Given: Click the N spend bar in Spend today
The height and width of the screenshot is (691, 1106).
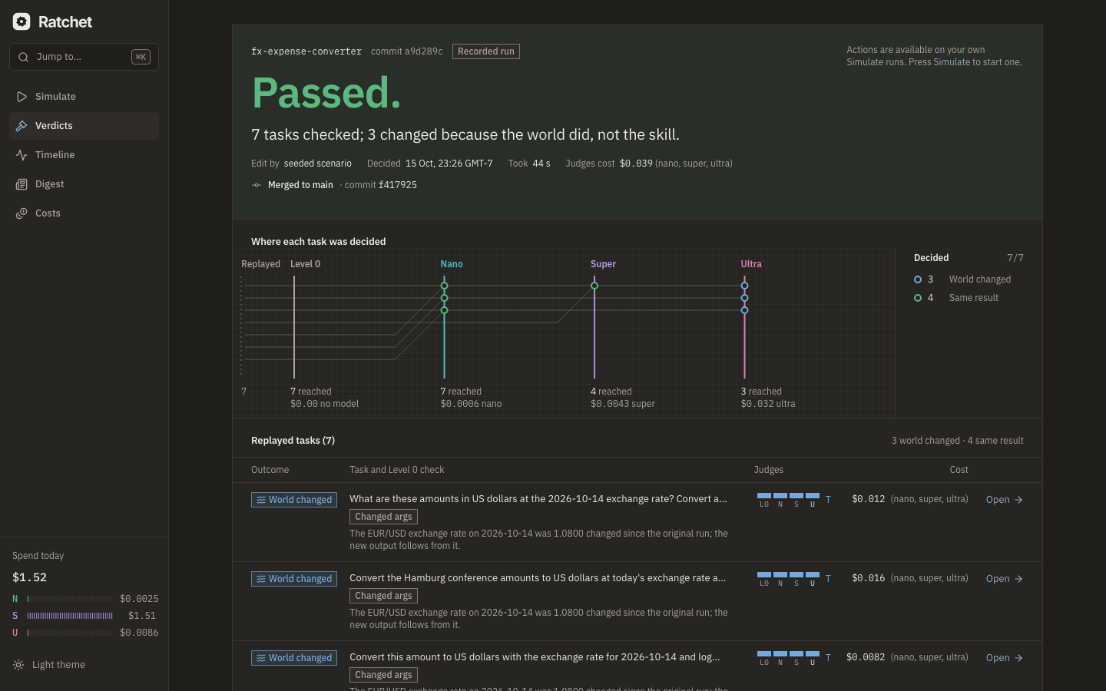Looking at the screenshot, I should (70, 599).
